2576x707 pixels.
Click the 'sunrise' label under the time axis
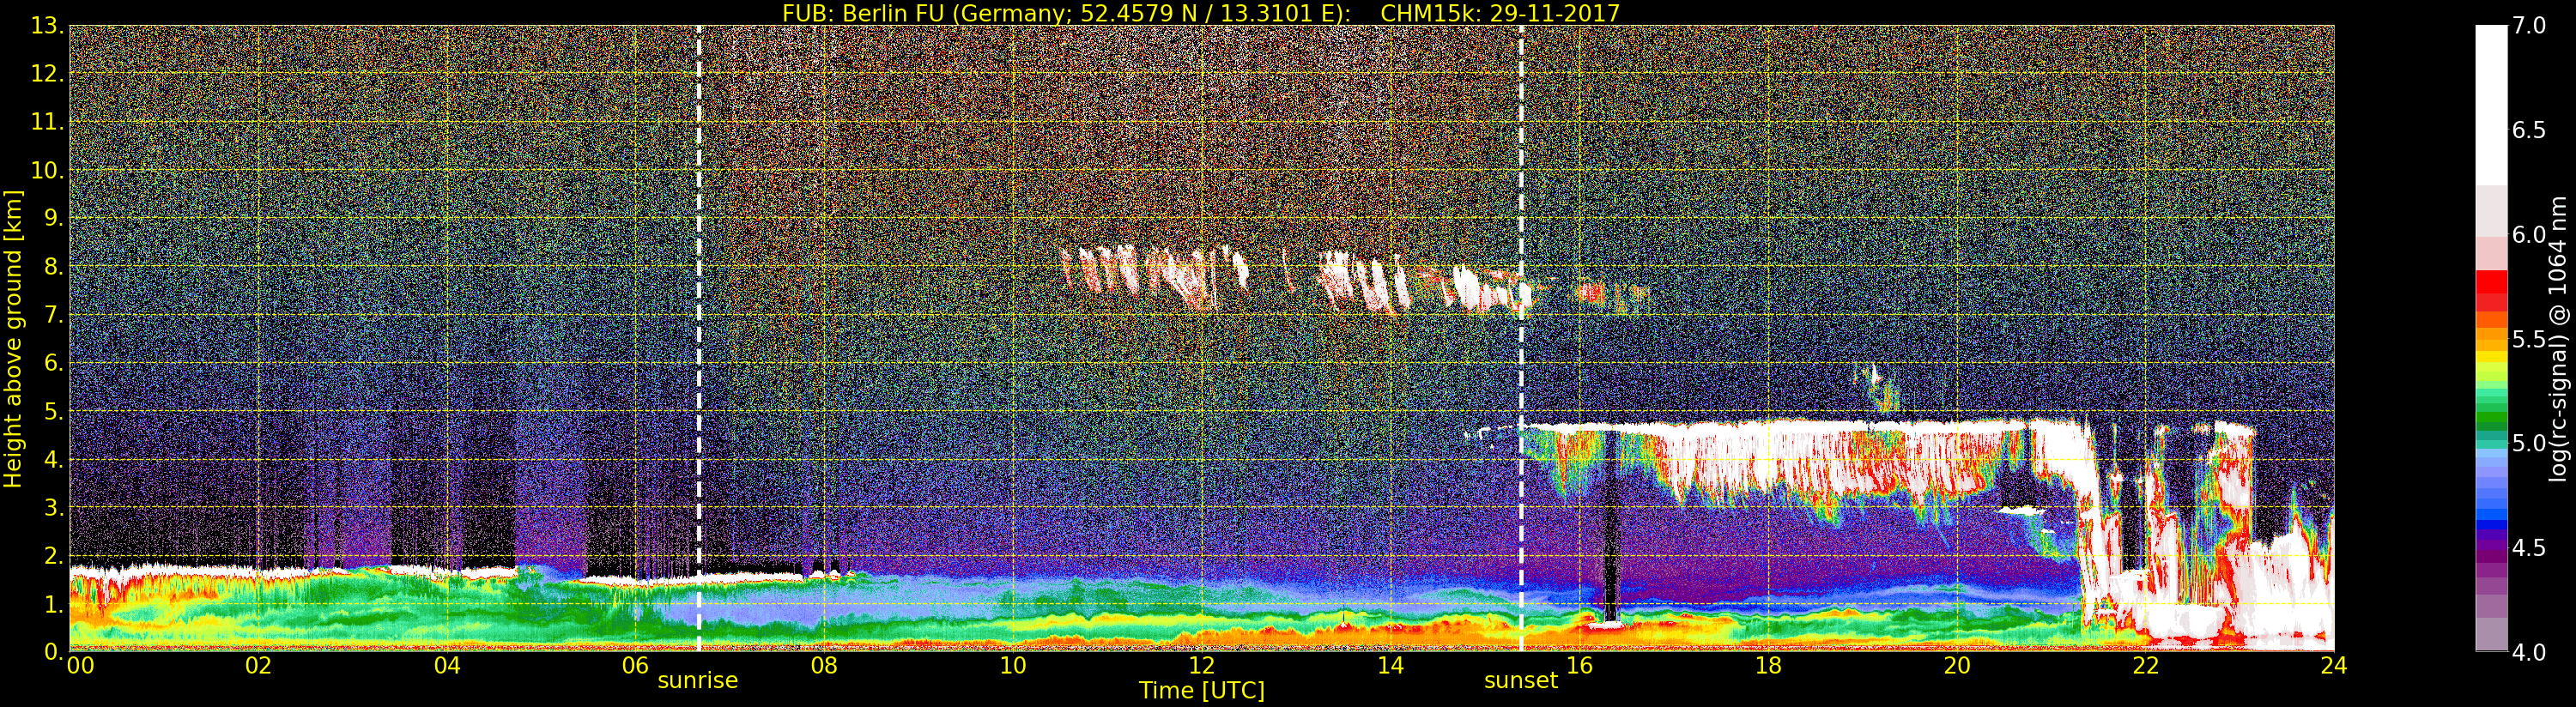tap(697, 681)
